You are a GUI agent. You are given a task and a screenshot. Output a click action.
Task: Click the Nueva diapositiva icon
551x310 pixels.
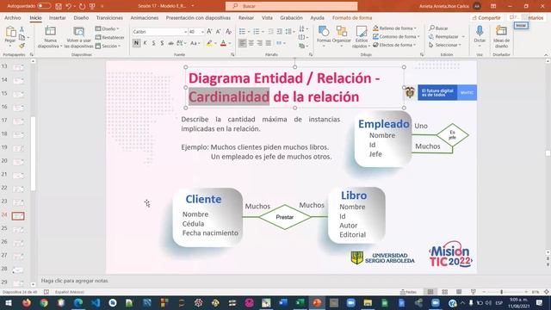coord(50,32)
